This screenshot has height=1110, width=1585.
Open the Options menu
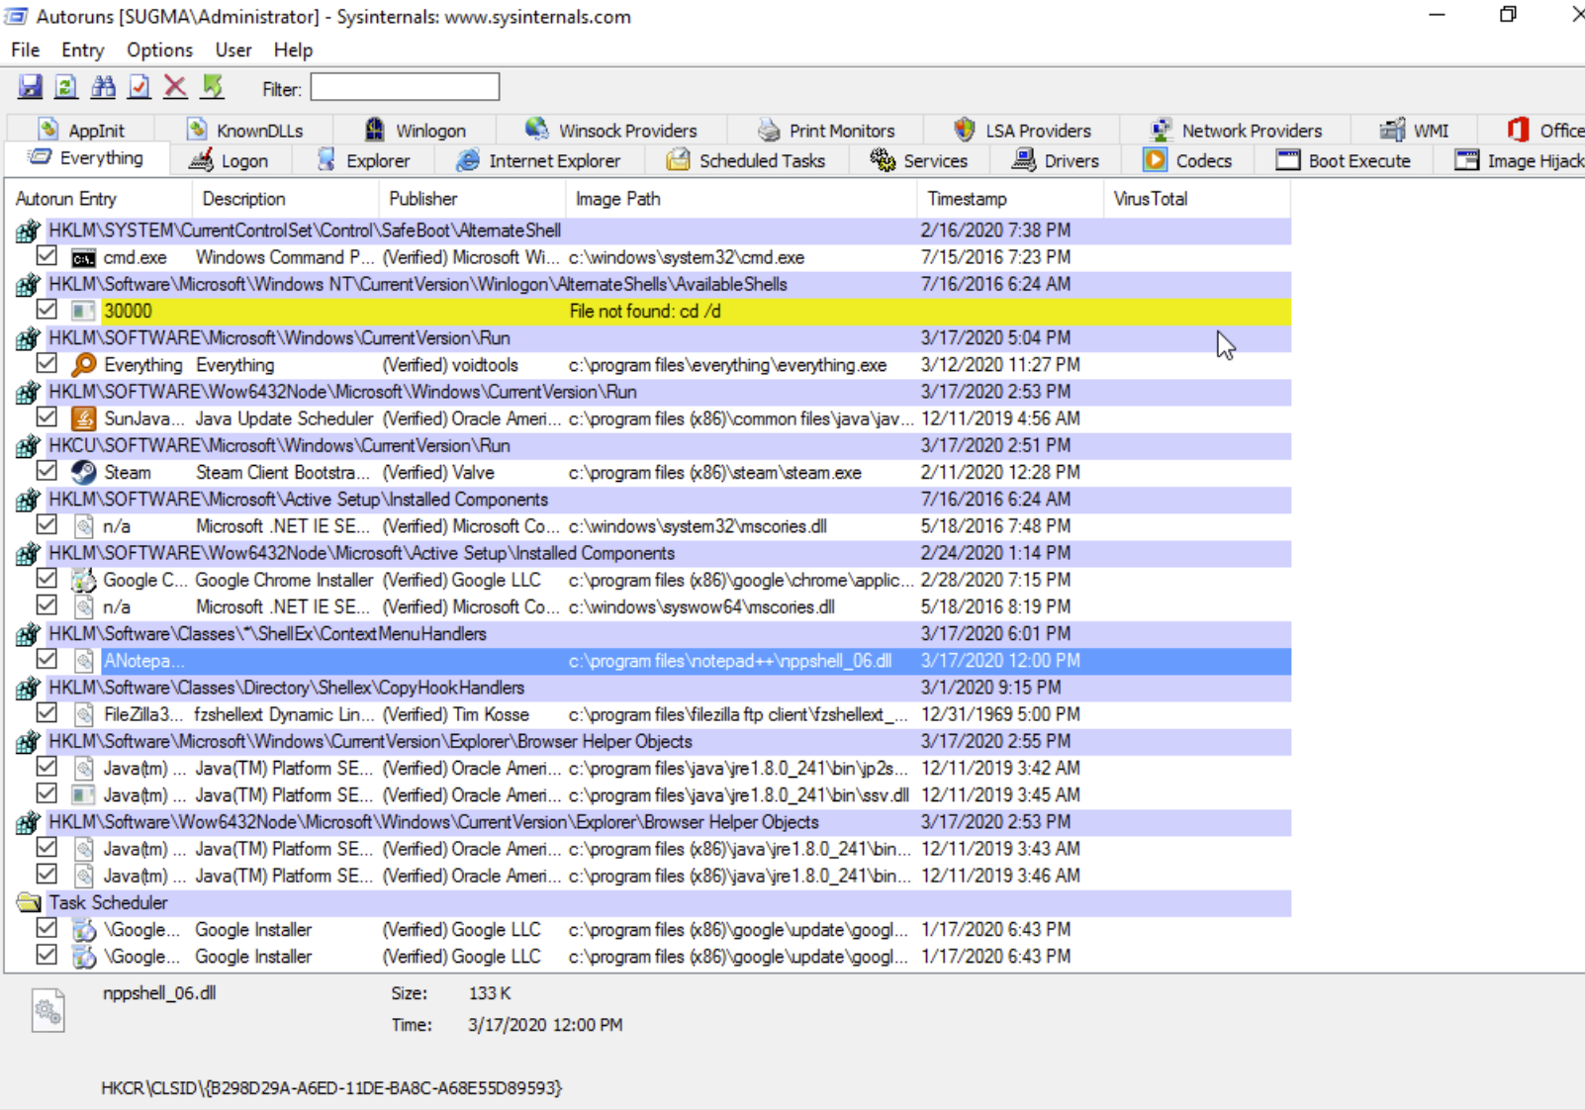(x=159, y=50)
